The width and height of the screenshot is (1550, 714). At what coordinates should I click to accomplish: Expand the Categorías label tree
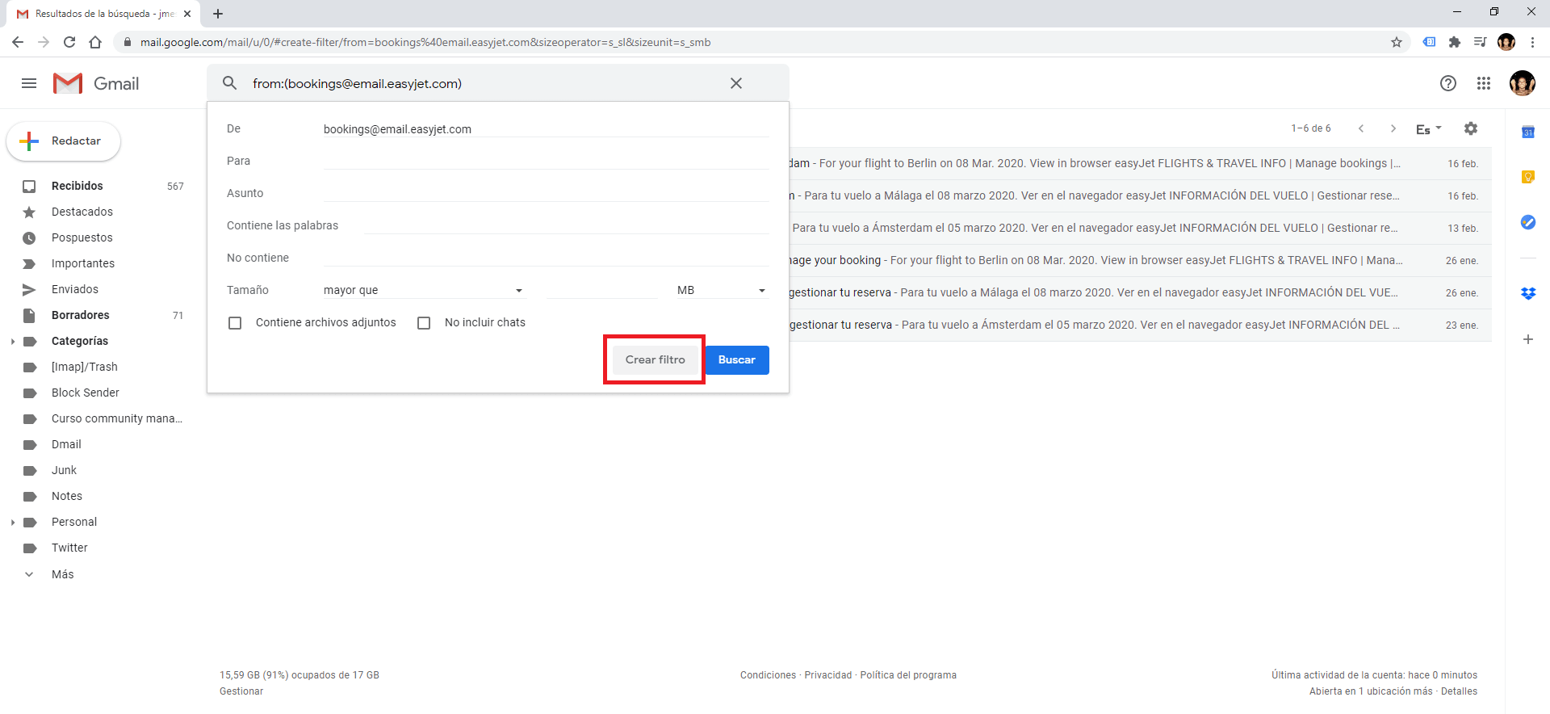pyautogui.click(x=13, y=342)
